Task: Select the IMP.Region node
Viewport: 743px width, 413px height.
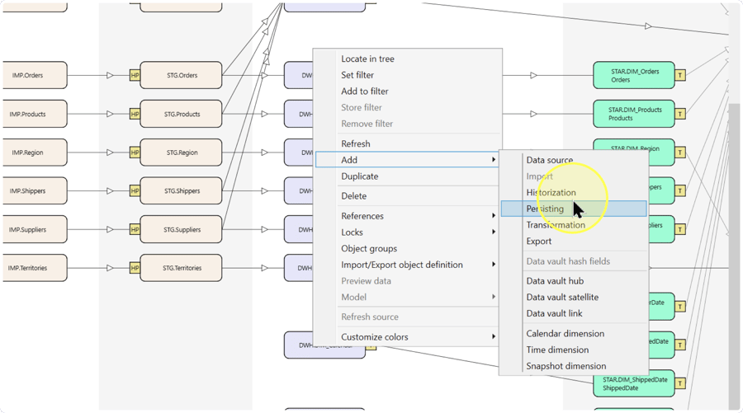Action: (x=35, y=153)
